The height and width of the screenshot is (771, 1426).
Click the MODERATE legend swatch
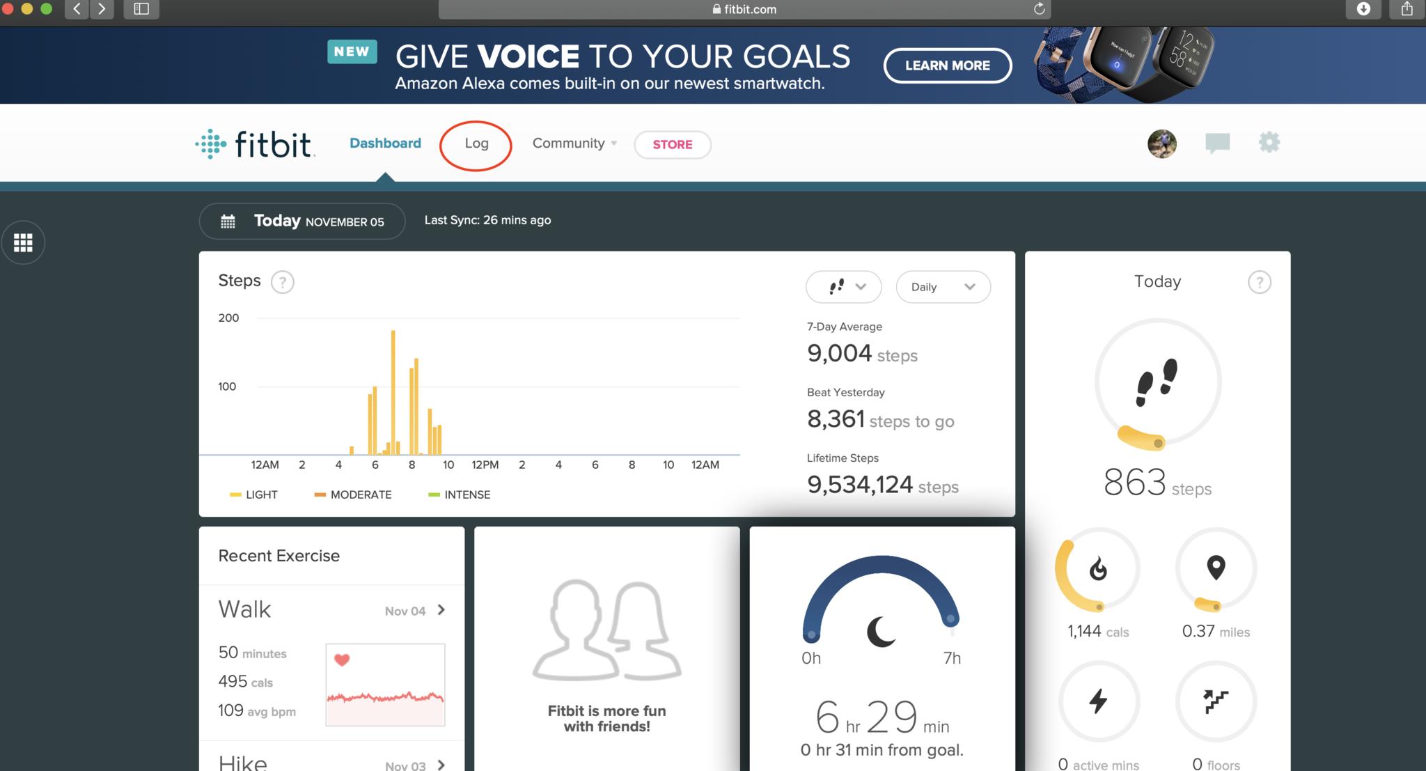[320, 495]
